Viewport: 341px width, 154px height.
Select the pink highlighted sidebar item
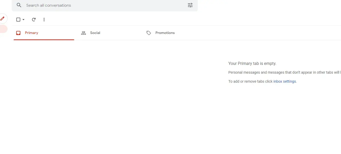coord(3,29)
